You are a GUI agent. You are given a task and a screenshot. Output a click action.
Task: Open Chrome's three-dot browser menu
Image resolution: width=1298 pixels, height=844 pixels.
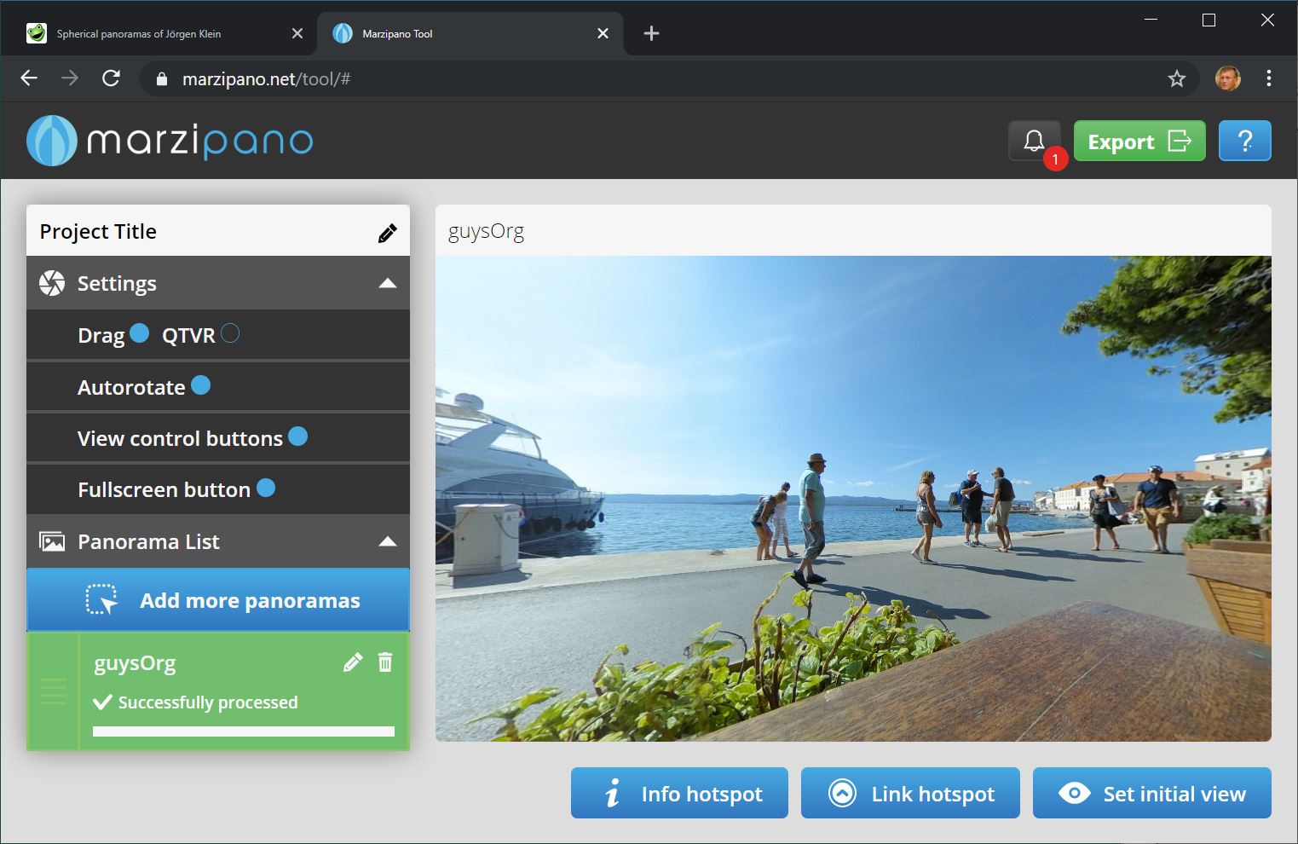tap(1267, 78)
